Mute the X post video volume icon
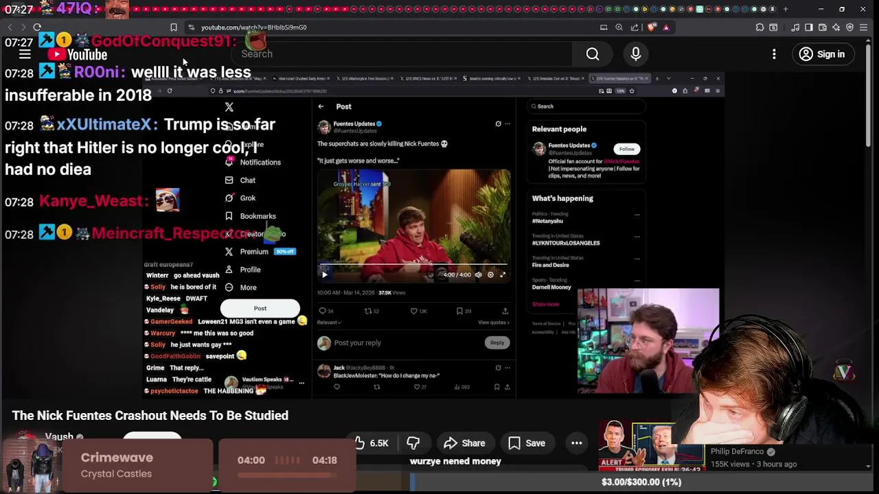 [479, 275]
